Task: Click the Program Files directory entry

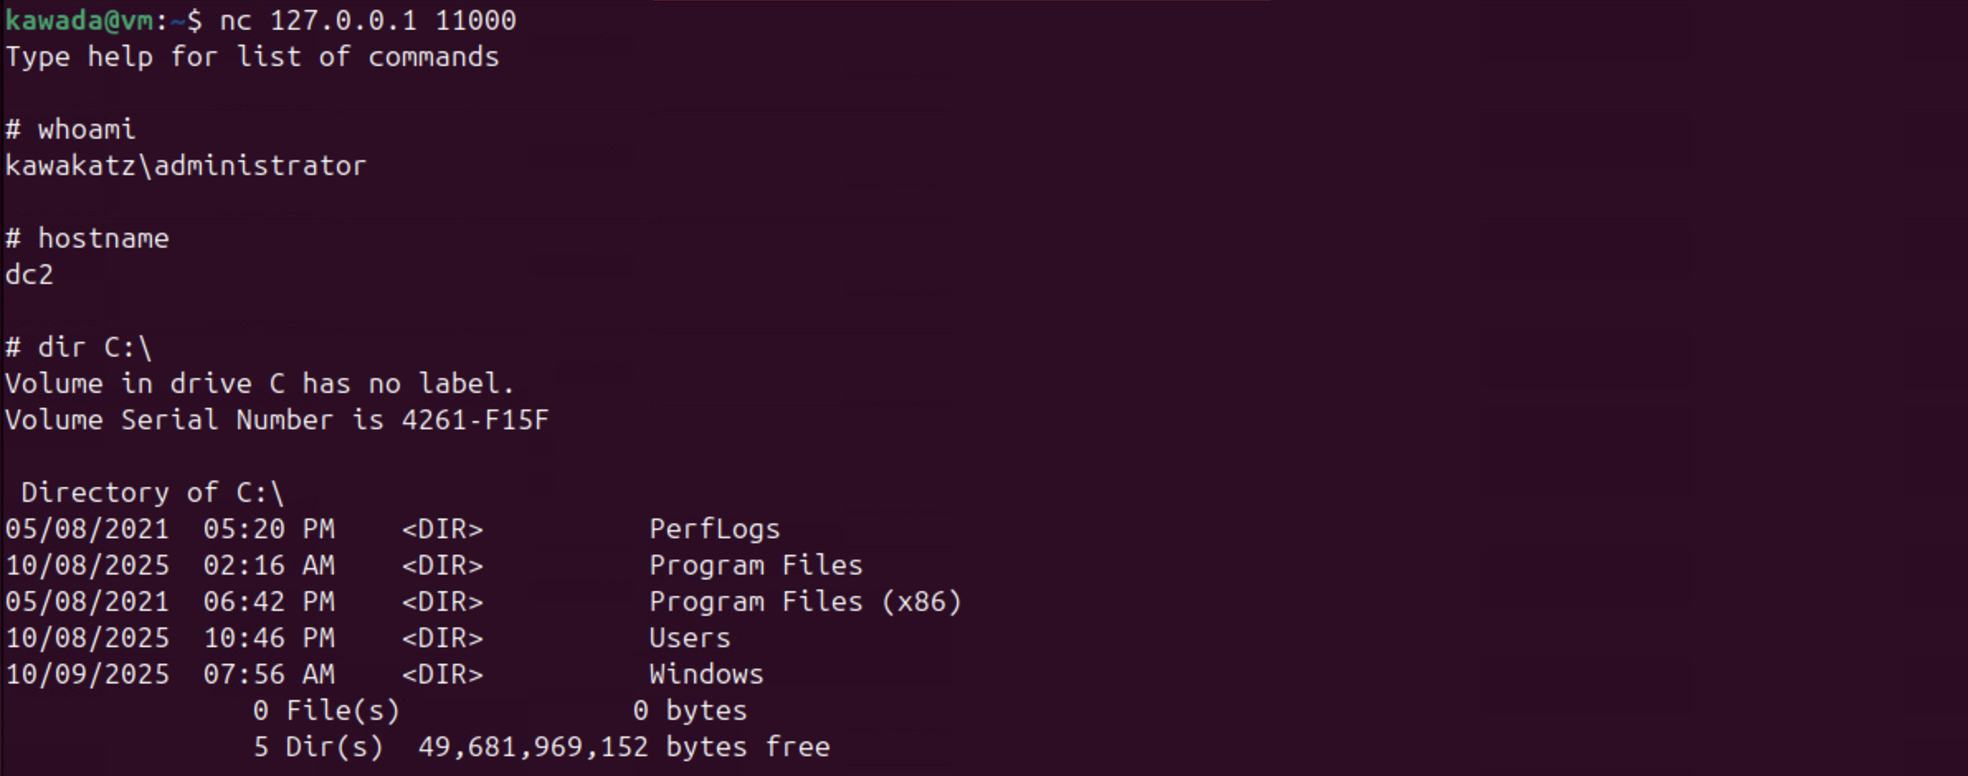Action: point(755,565)
